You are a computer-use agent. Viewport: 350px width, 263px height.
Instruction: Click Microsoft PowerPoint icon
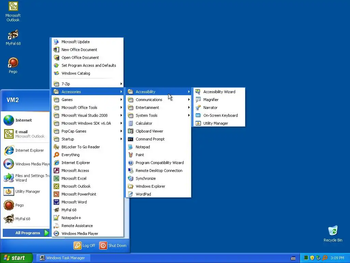point(56,194)
